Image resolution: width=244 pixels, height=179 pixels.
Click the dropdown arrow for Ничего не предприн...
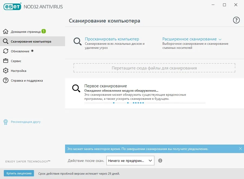point(150,161)
